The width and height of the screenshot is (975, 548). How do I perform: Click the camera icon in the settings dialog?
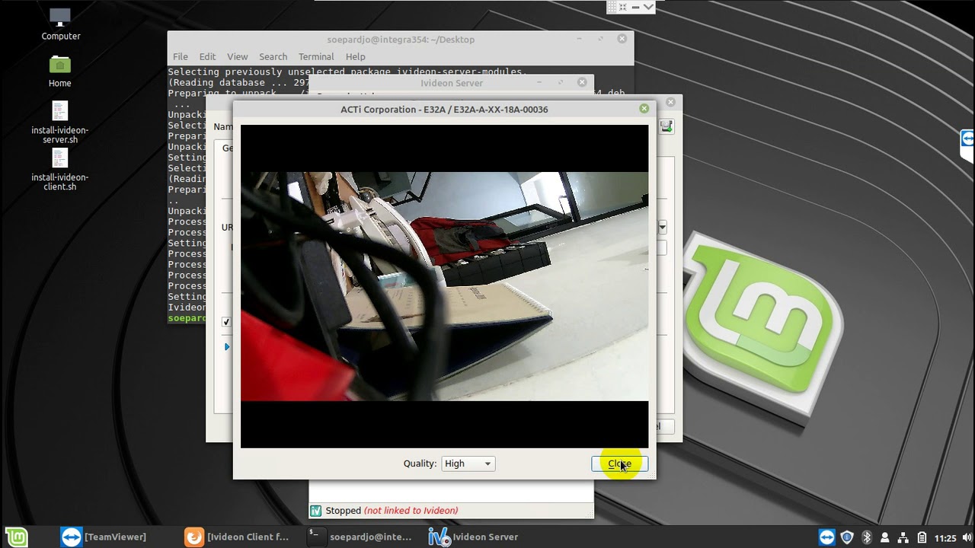point(667,126)
